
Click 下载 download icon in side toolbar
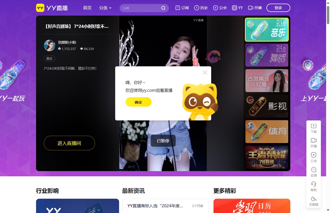(313, 128)
